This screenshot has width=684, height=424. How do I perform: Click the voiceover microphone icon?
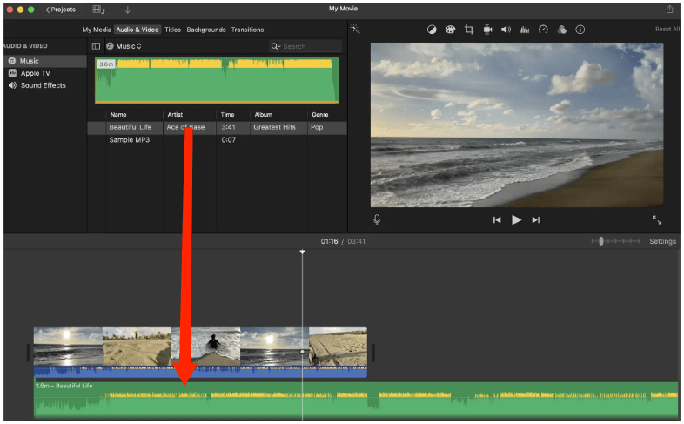pos(377,220)
